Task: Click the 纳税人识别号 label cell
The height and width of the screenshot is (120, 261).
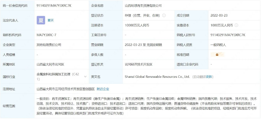Action: click(x=191, y=35)
